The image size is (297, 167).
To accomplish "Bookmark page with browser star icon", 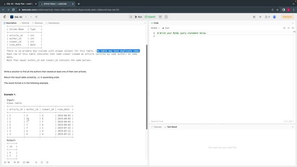I will (278, 10).
